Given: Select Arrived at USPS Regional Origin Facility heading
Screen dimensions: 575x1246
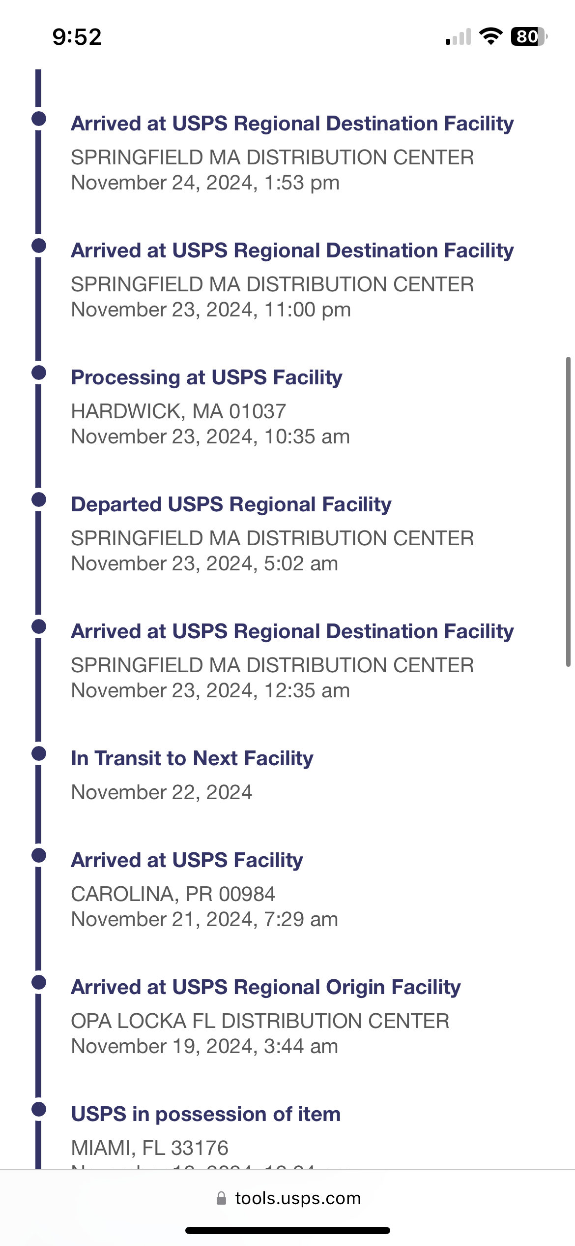Looking at the screenshot, I should tap(266, 987).
